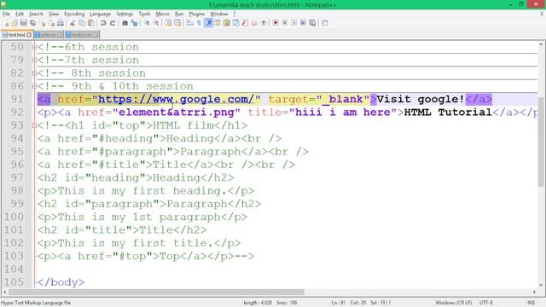
Task: Click "UTF-8" encoding in status bar
Action: pyautogui.click(x=485, y=303)
